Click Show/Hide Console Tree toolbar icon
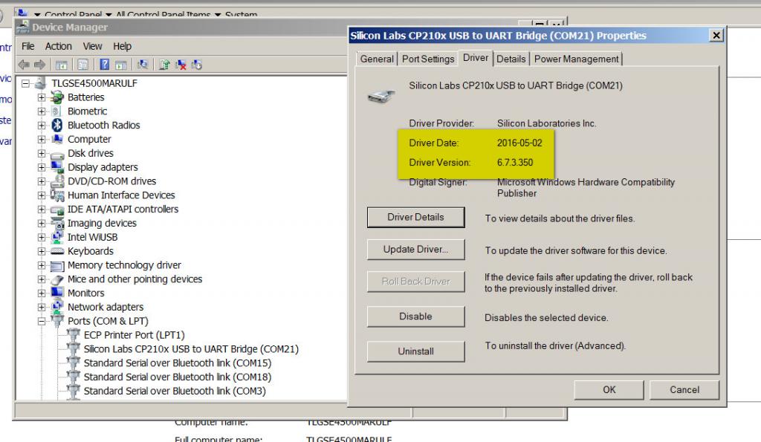 click(x=61, y=65)
